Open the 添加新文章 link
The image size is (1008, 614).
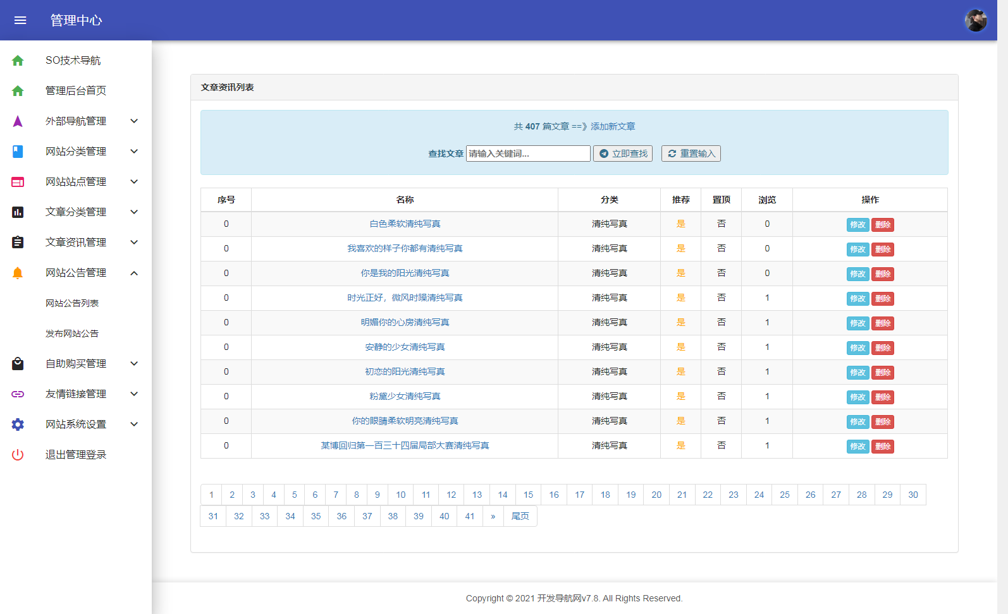tap(613, 126)
